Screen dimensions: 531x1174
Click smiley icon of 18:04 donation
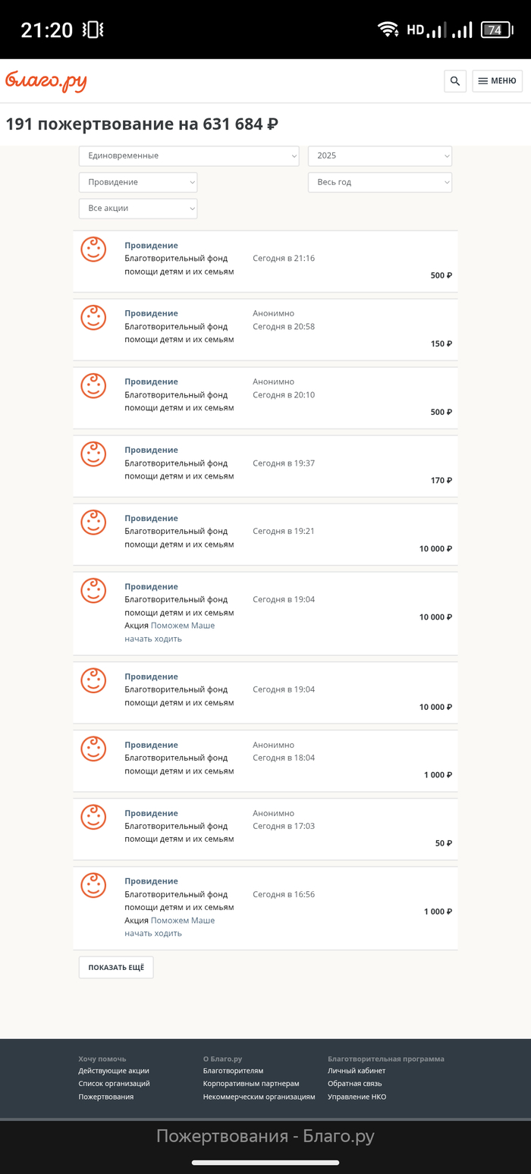pos(93,749)
